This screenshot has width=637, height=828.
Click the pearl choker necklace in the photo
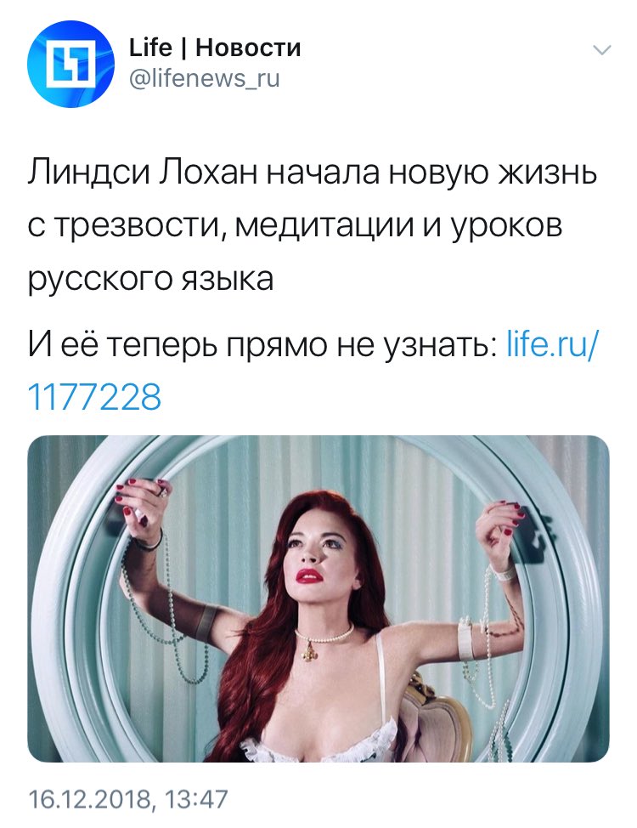click(x=324, y=637)
